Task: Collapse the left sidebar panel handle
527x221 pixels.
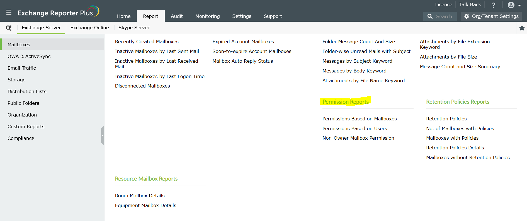Action: [103, 135]
